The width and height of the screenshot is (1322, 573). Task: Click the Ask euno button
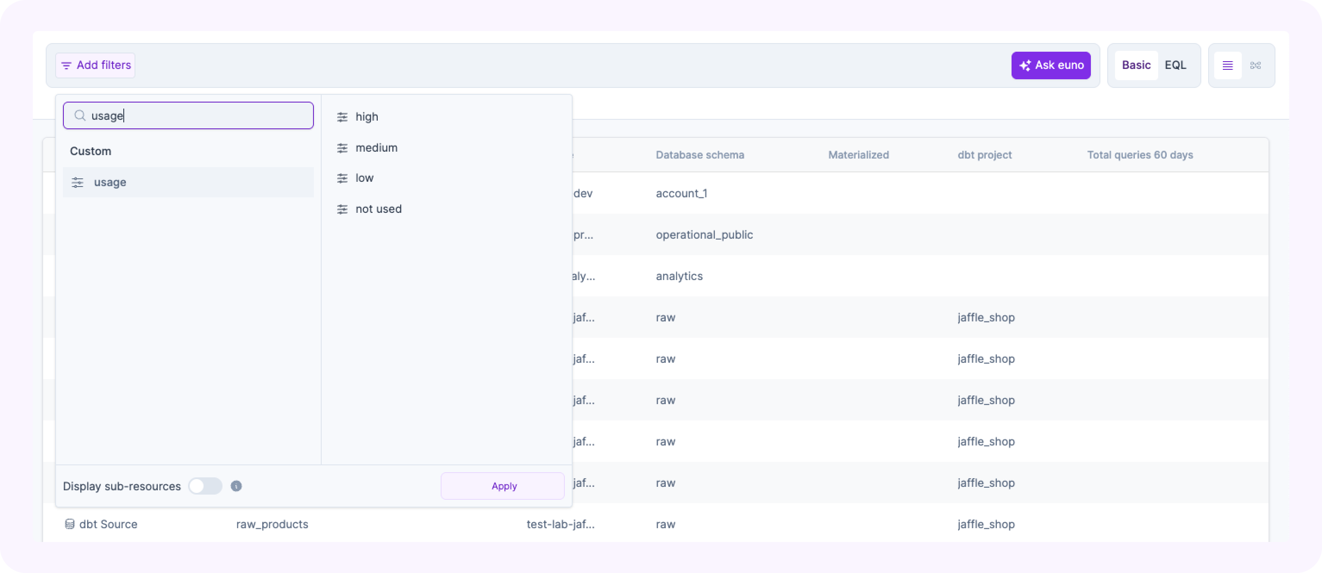[x=1050, y=65]
